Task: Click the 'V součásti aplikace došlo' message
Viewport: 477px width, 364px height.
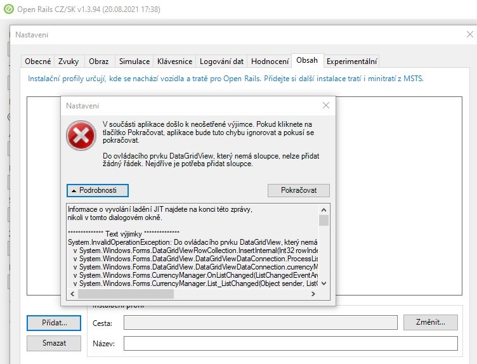Action: (209, 133)
